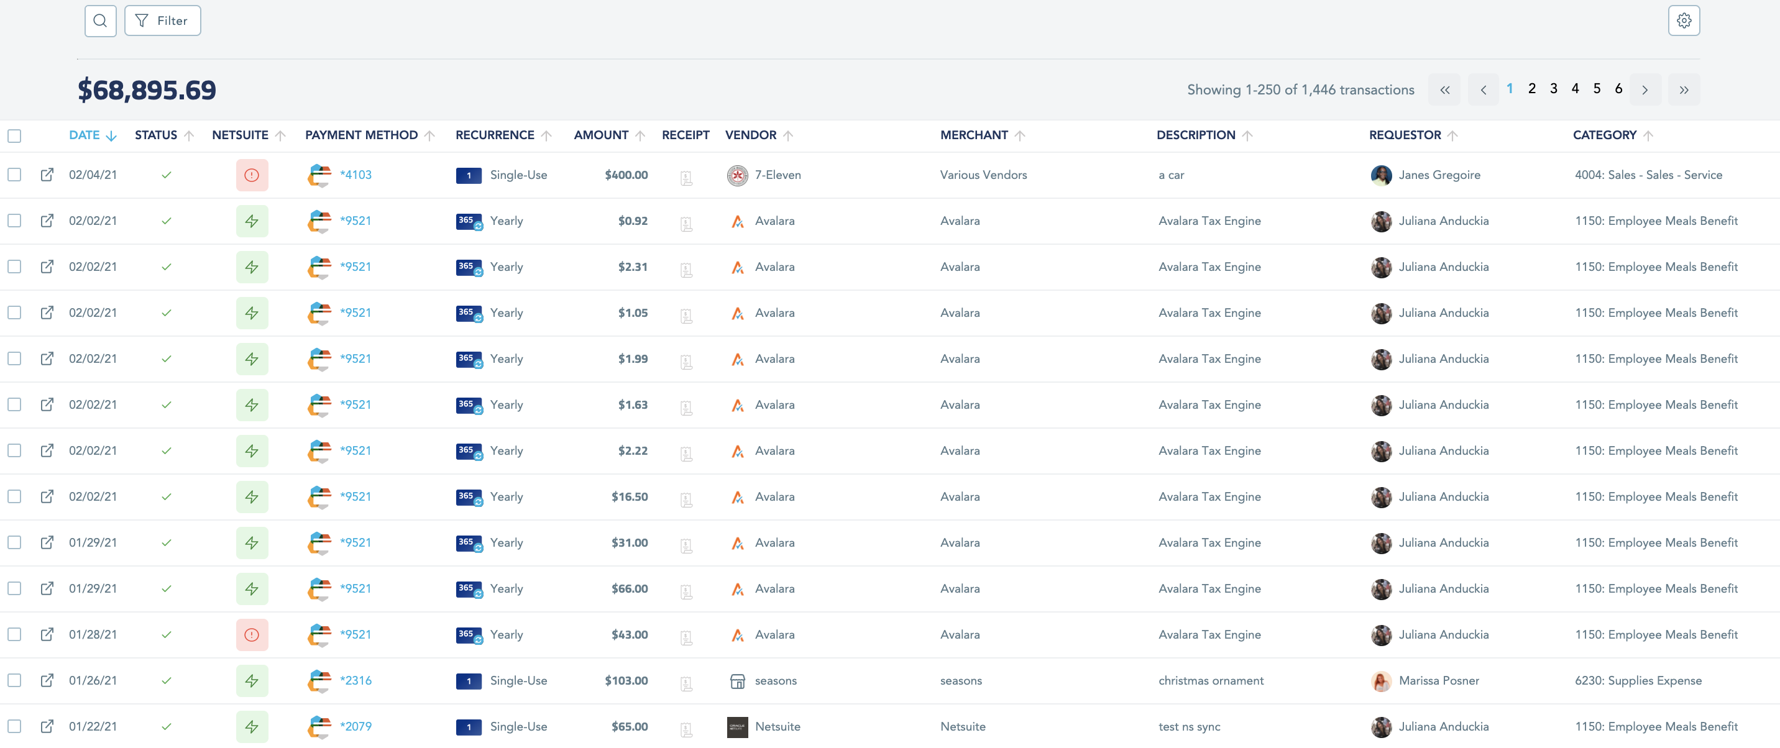This screenshot has height=748, width=1780.
Task: Skip to last page of transactions
Action: pos(1683,90)
